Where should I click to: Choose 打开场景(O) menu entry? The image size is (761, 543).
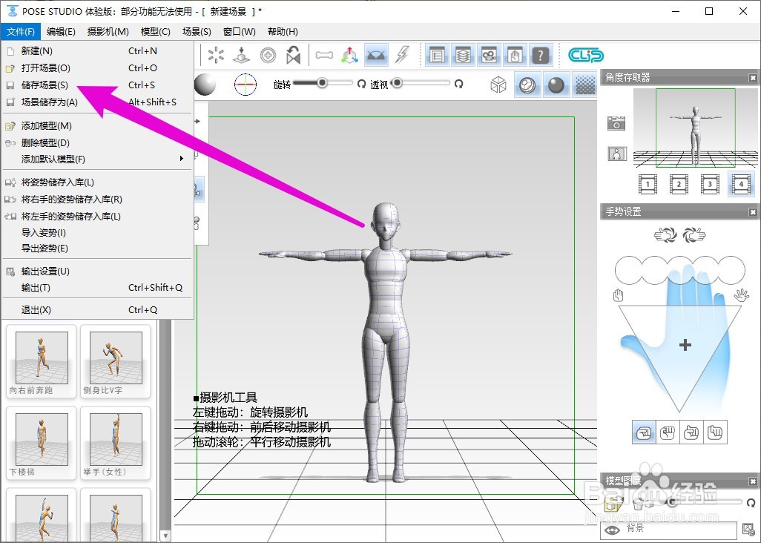pyautogui.click(x=97, y=68)
